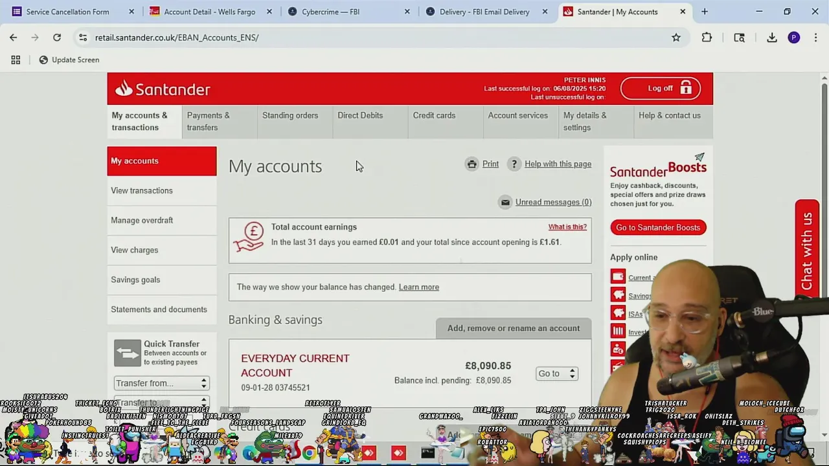Image resolution: width=829 pixels, height=466 pixels.
Task: Reload the Santander page
Action: (x=57, y=38)
